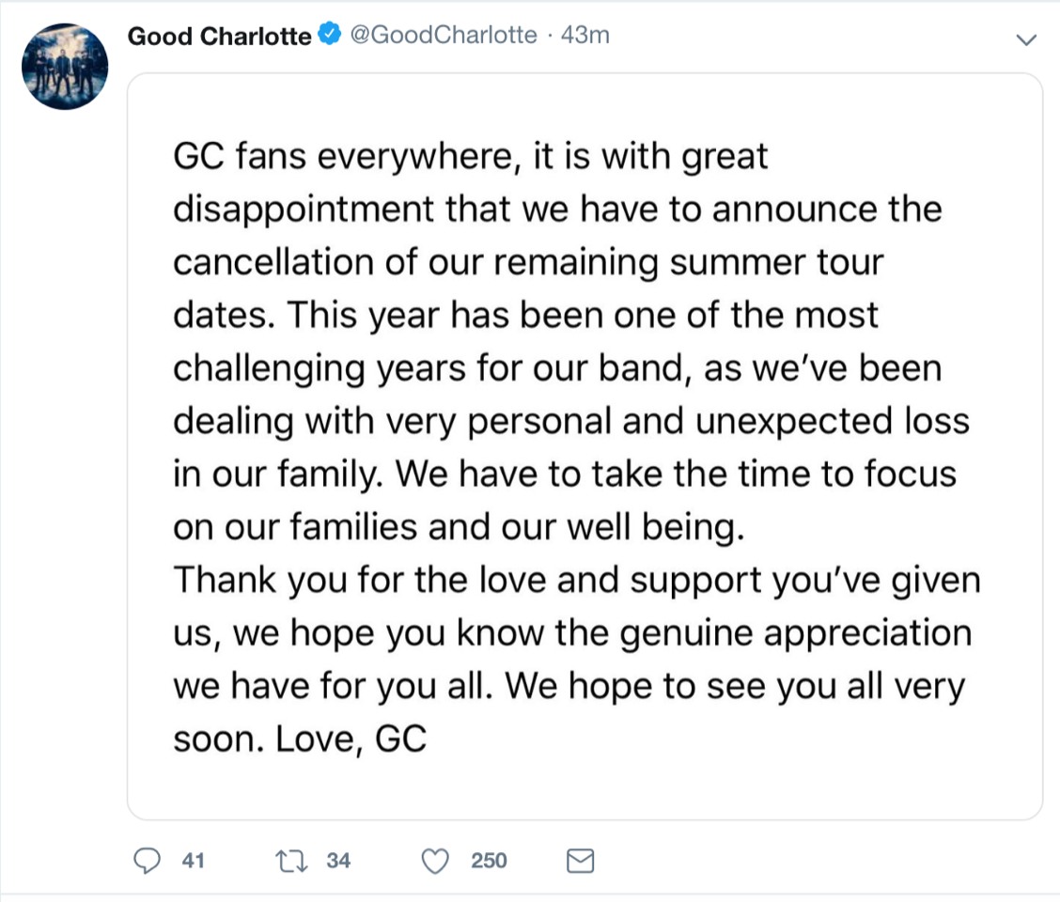The height and width of the screenshot is (902, 1060).
Task: Click the blue verified badge
Action: click(x=330, y=36)
